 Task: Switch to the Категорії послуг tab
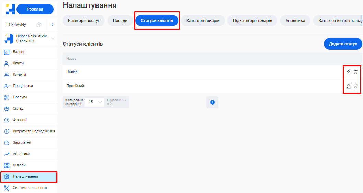tap(83, 21)
